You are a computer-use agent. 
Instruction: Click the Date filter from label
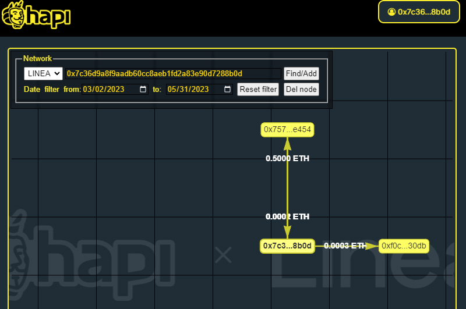coord(52,90)
